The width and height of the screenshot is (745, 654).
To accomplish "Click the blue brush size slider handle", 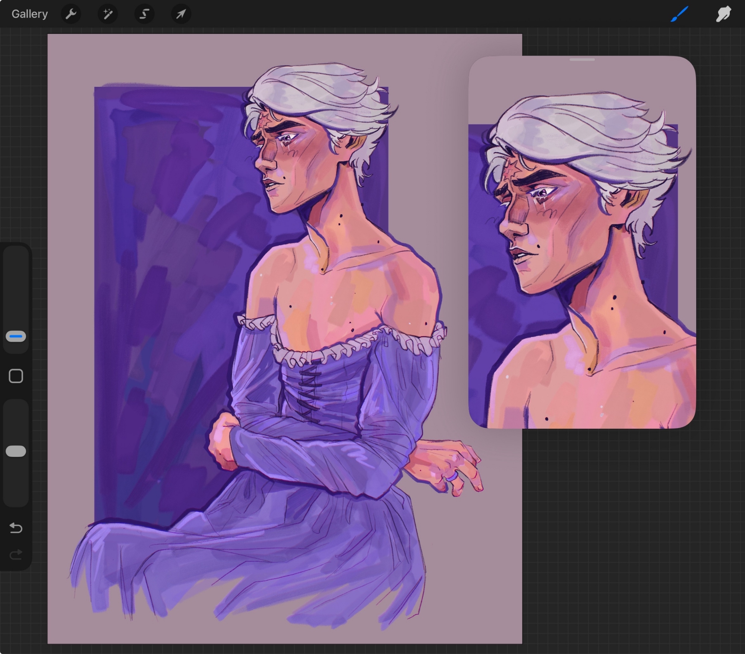I will tap(16, 337).
